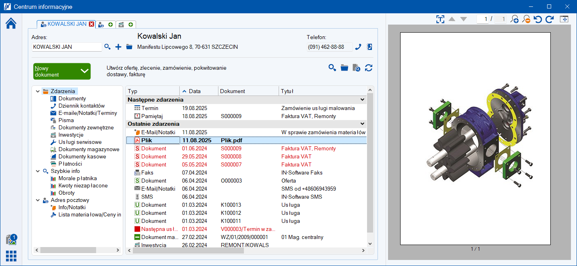Open the clipboard notification icon with badge

tap(11, 240)
